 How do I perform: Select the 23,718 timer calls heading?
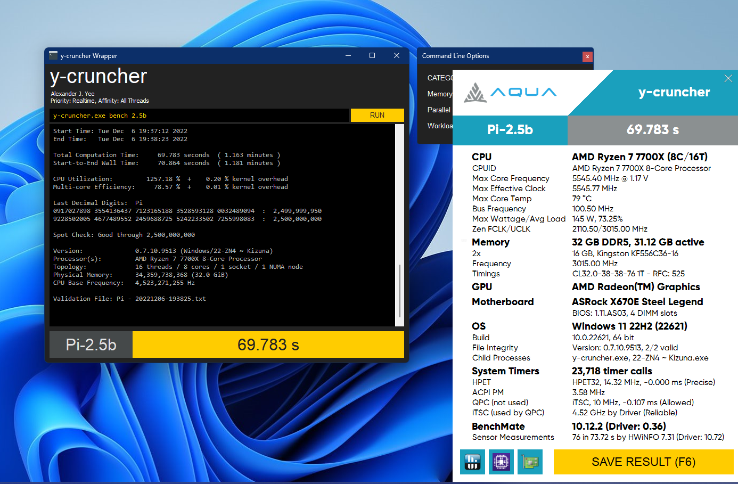pyautogui.click(x=612, y=371)
